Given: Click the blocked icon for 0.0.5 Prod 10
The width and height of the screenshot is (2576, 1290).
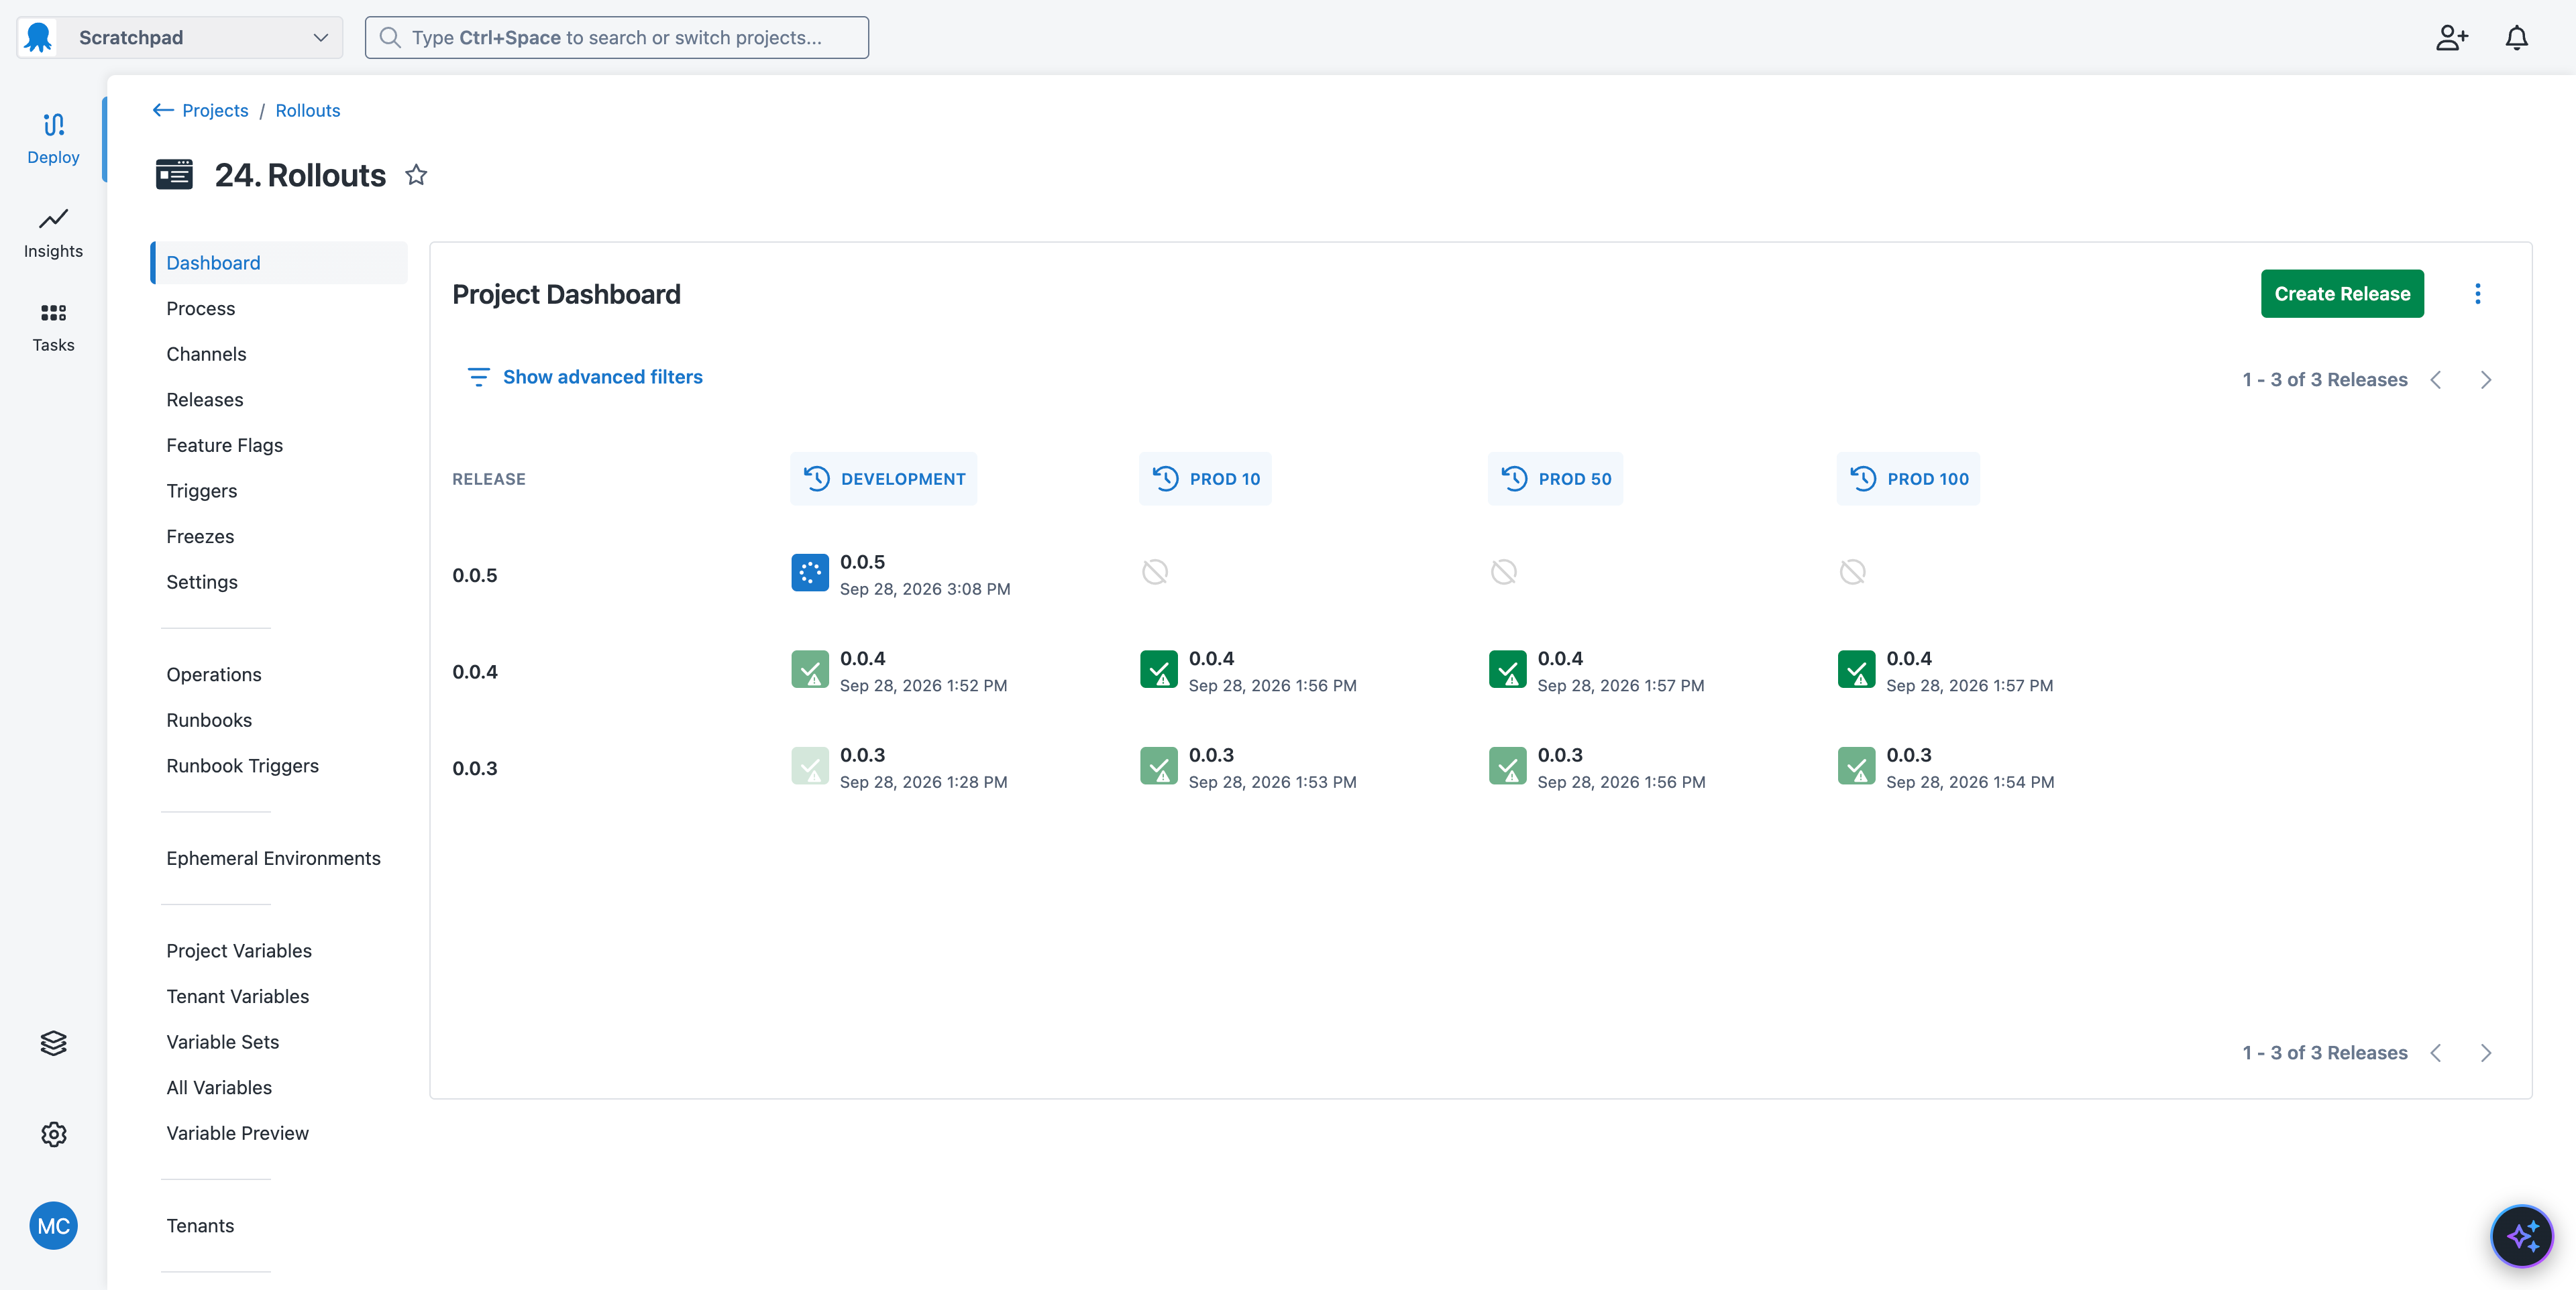Looking at the screenshot, I should point(1155,571).
